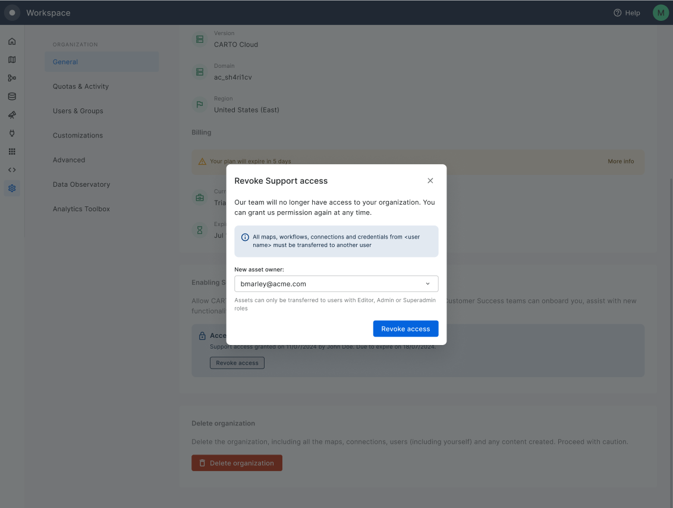Screen dimensions: 673x508
Task: Click the Settings gear icon in sidebar
Action: pos(12,189)
